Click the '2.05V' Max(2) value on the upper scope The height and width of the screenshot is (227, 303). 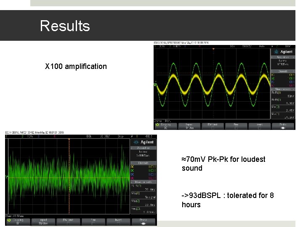(x=290, y=110)
